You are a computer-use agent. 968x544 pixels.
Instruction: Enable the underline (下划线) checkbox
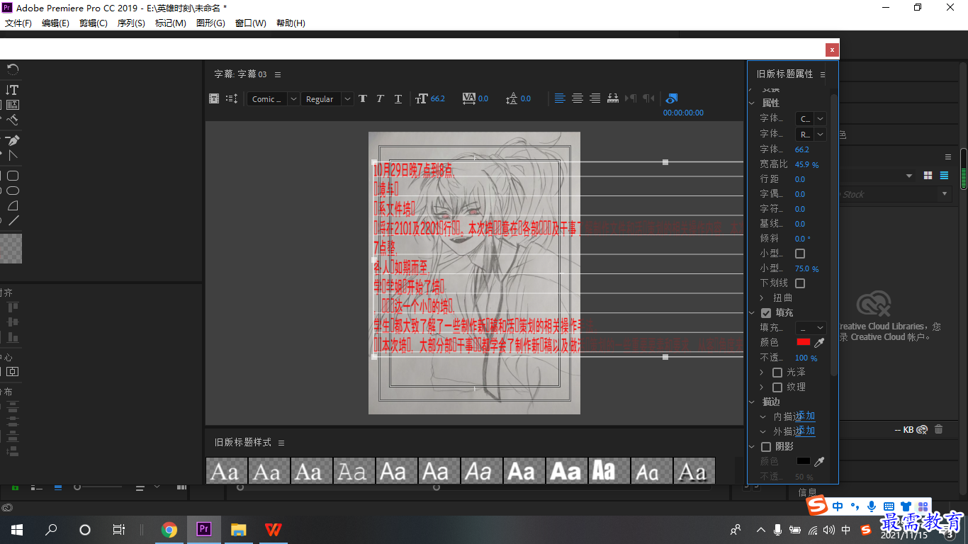(x=800, y=283)
